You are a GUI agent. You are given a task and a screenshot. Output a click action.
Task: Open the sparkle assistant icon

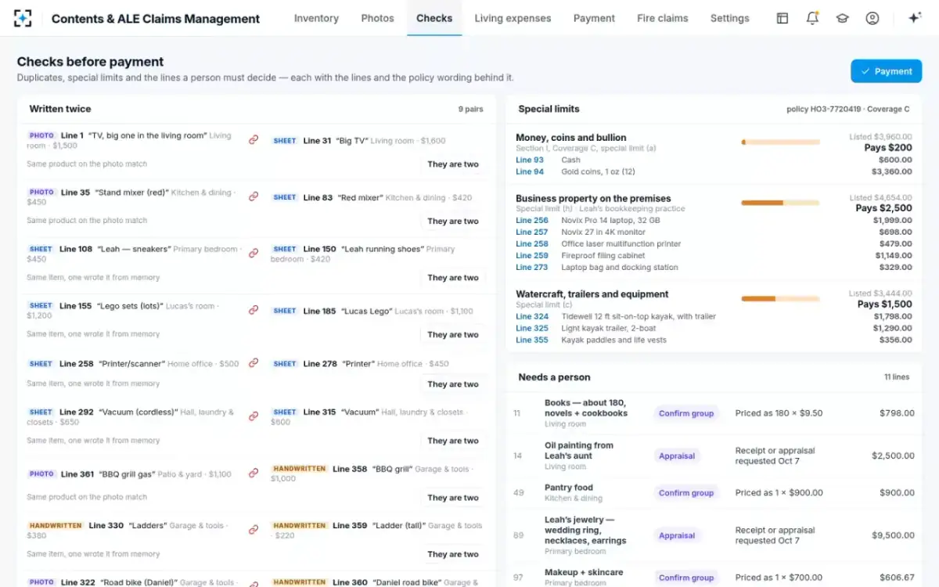pos(914,18)
